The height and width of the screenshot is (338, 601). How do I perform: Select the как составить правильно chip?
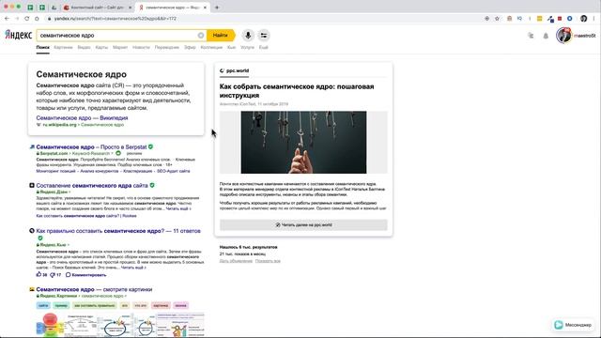click(94, 305)
